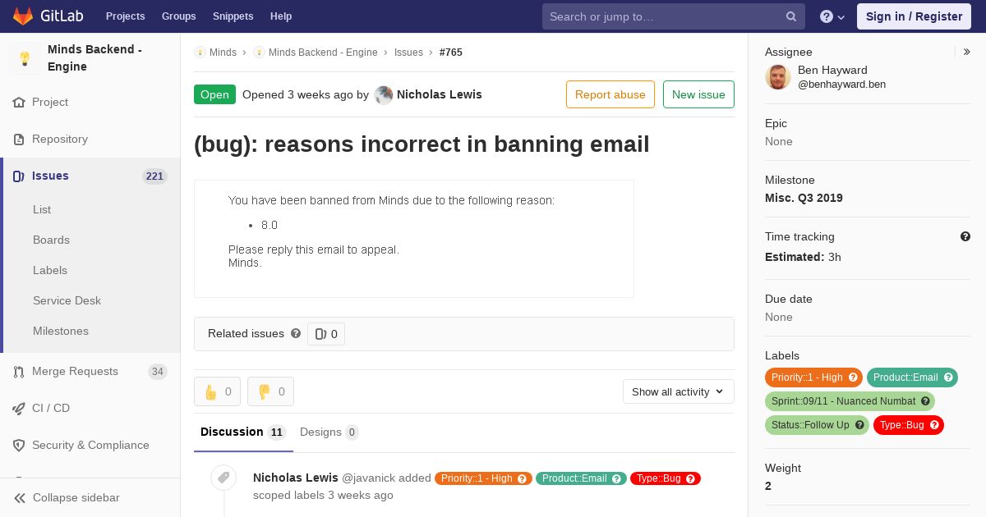Click Sign in / Register button

(914, 16)
